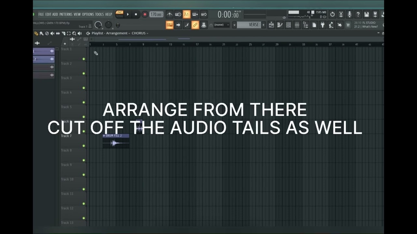The height and width of the screenshot is (234, 417).
Task: Adjust the main pitch knob
Action: 108,25
